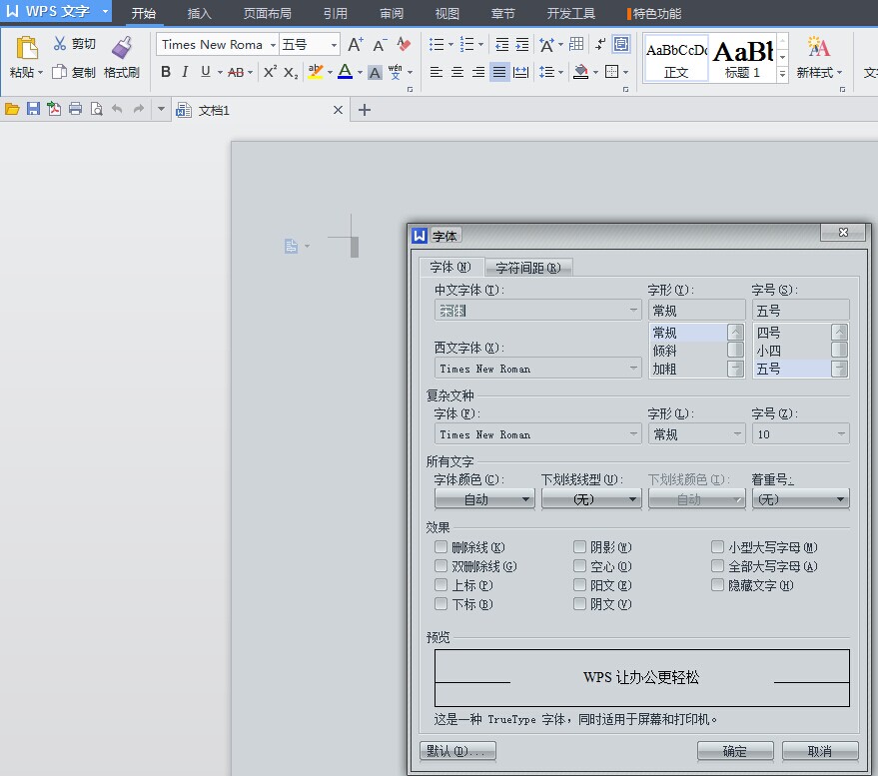Align text right
Screen dimensions: 878x776
477,72
